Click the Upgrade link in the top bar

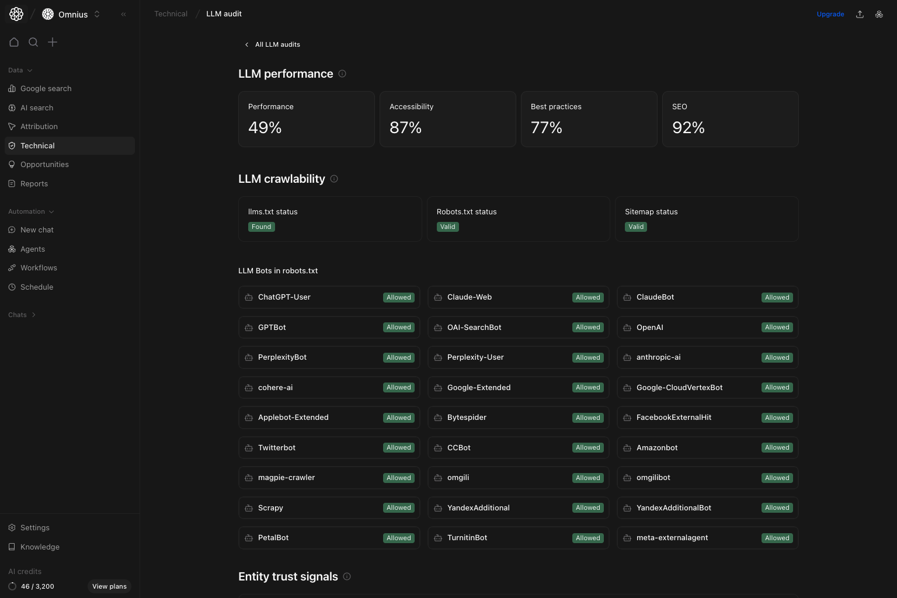830,14
